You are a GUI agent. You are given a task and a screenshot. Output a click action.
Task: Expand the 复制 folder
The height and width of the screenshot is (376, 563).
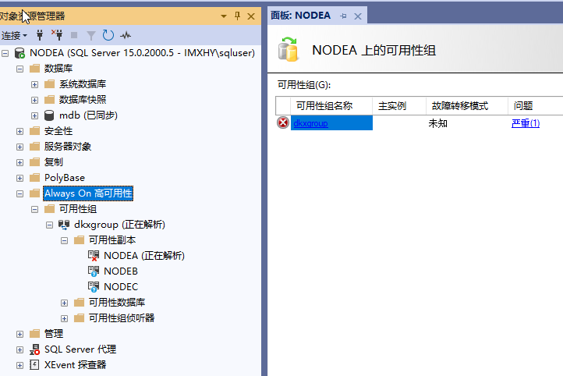point(19,163)
